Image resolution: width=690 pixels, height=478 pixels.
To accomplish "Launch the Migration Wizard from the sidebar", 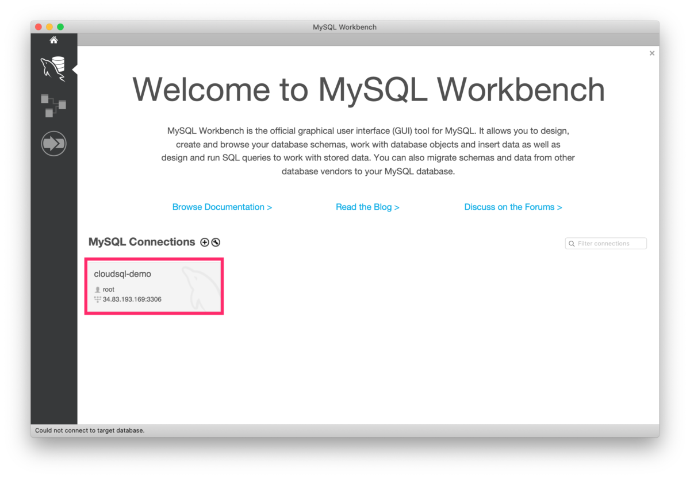I will pyautogui.click(x=53, y=143).
